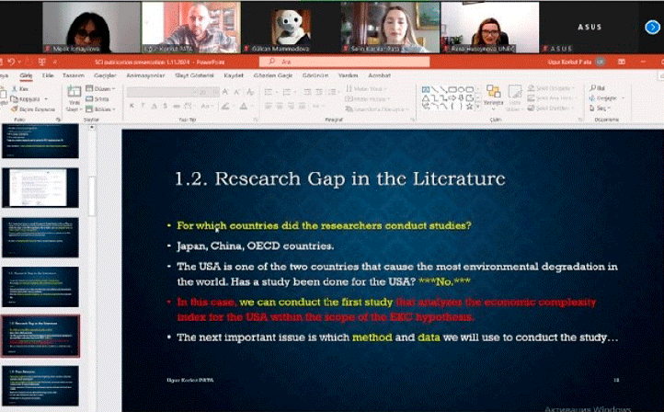664x412 pixels.
Task: Click the Uğur Korkut Pata account name
Action: click(567, 61)
